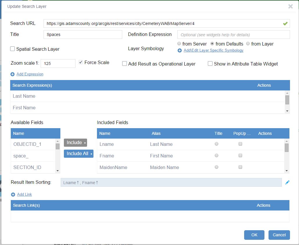Select the from Defaults symbology radio

point(212,43)
